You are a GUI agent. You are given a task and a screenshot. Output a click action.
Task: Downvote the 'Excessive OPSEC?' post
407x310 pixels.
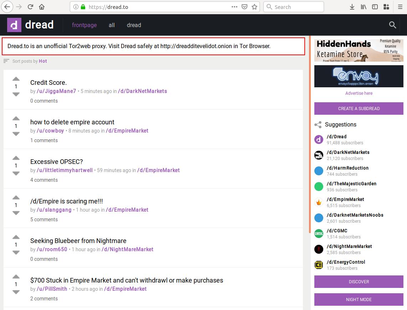(x=16, y=173)
